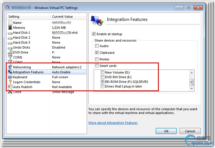This screenshot has width=215, height=148.
Task: Click the Hard Disk 3 drive icon
Action: click(x=10, y=43)
